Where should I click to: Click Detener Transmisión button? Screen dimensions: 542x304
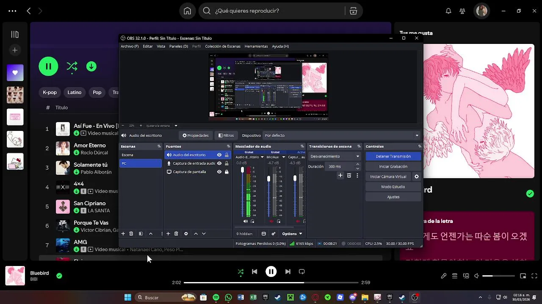393,156
